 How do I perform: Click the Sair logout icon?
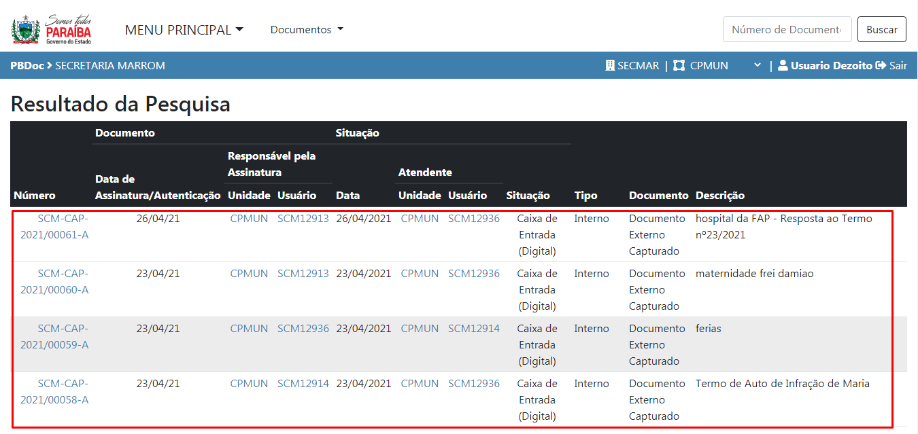[x=881, y=66]
